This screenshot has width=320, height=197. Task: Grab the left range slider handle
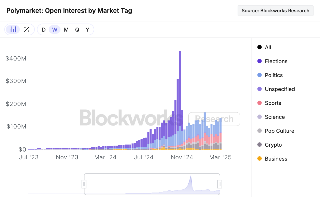click(84, 184)
